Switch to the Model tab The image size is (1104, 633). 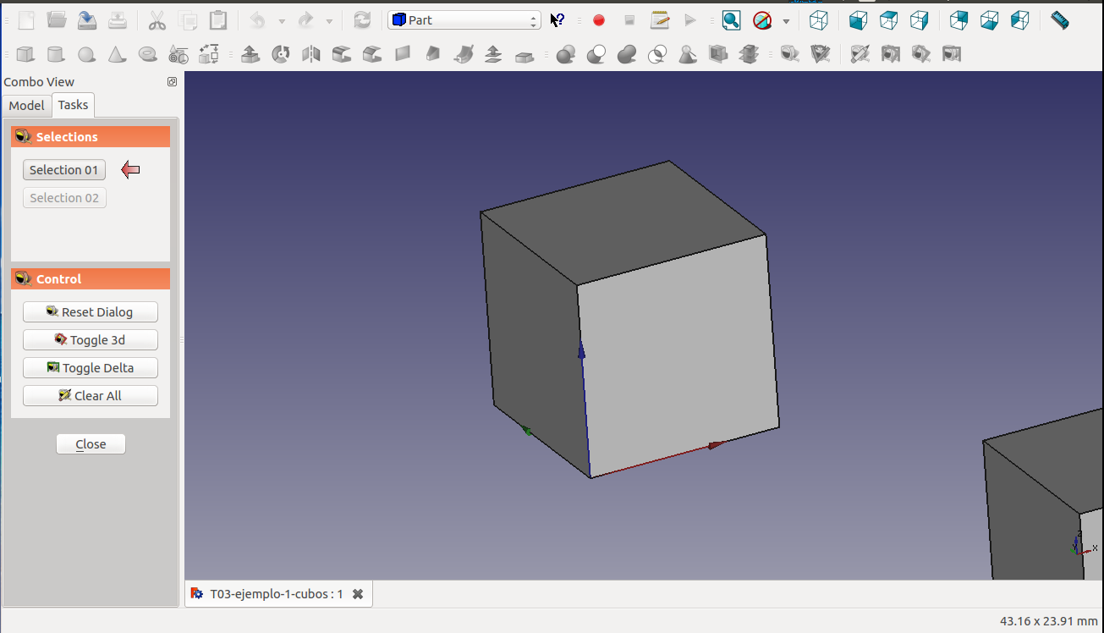(26, 106)
